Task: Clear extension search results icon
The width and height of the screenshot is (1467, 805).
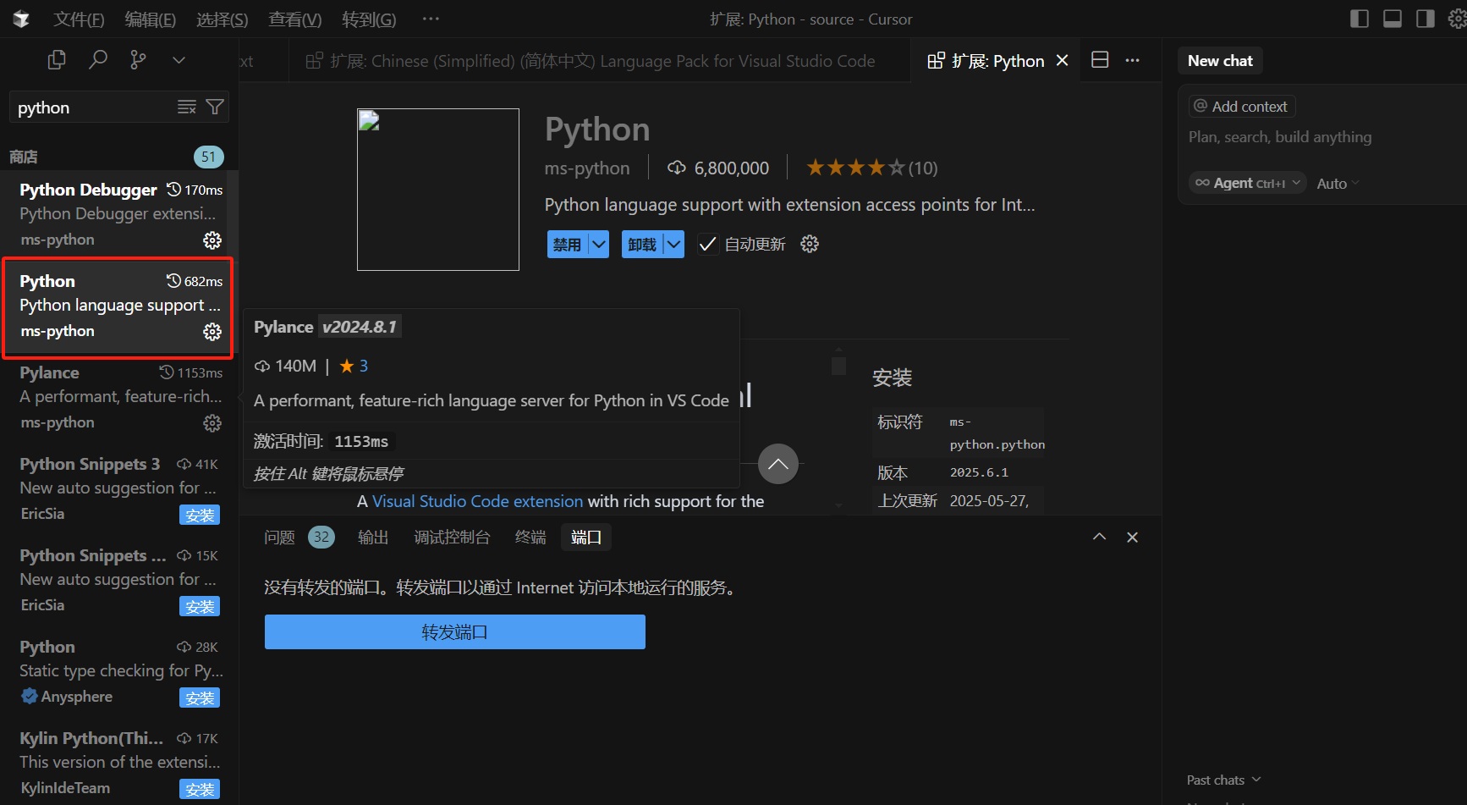Action: [x=187, y=107]
